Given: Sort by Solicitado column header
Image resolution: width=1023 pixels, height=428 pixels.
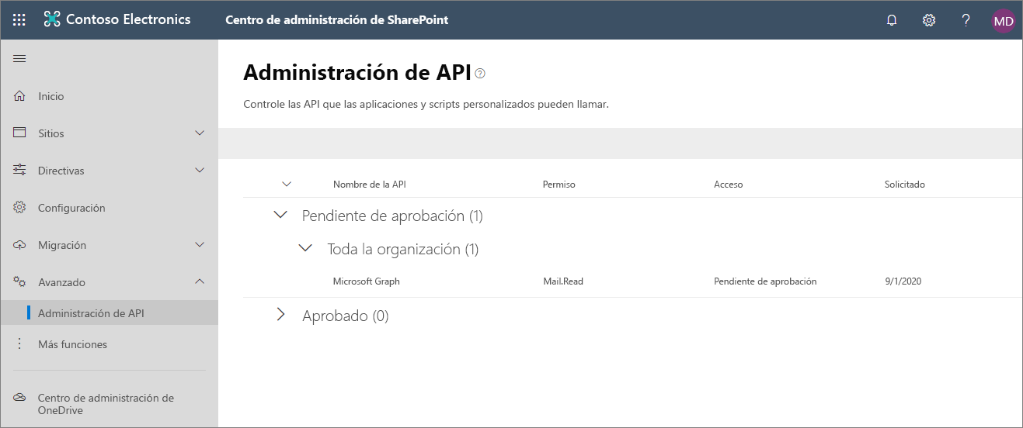Looking at the screenshot, I should pos(905,185).
